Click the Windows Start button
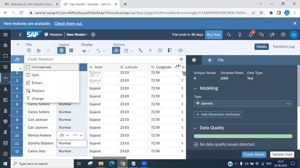The height and width of the screenshot is (168, 300). pyautogui.click(x=5, y=164)
